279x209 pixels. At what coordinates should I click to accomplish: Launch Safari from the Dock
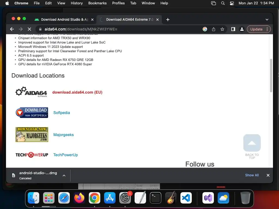(x=64, y=198)
